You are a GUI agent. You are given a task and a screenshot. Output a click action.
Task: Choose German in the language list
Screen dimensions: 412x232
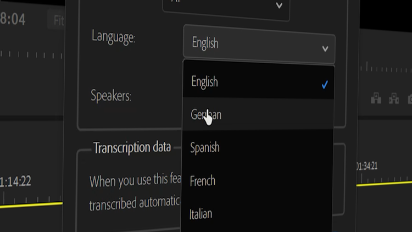pyautogui.click(x=206, y=115)
